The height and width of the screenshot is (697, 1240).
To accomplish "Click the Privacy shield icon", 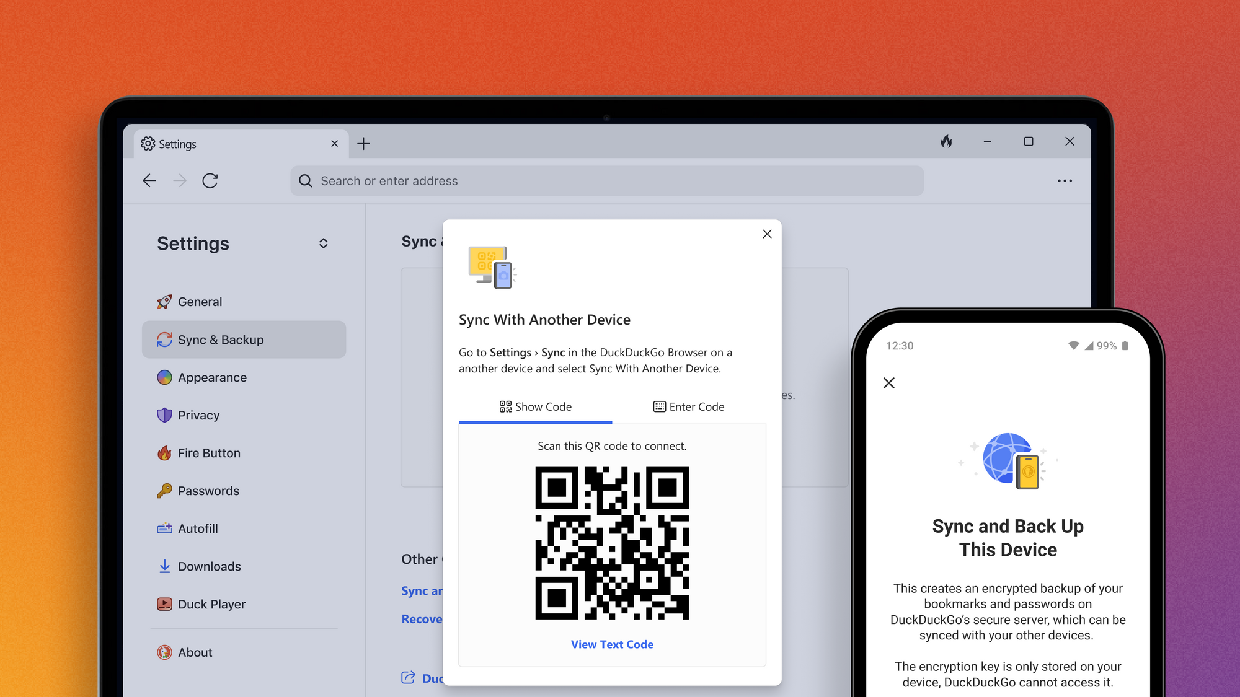I will click(164, 415).
